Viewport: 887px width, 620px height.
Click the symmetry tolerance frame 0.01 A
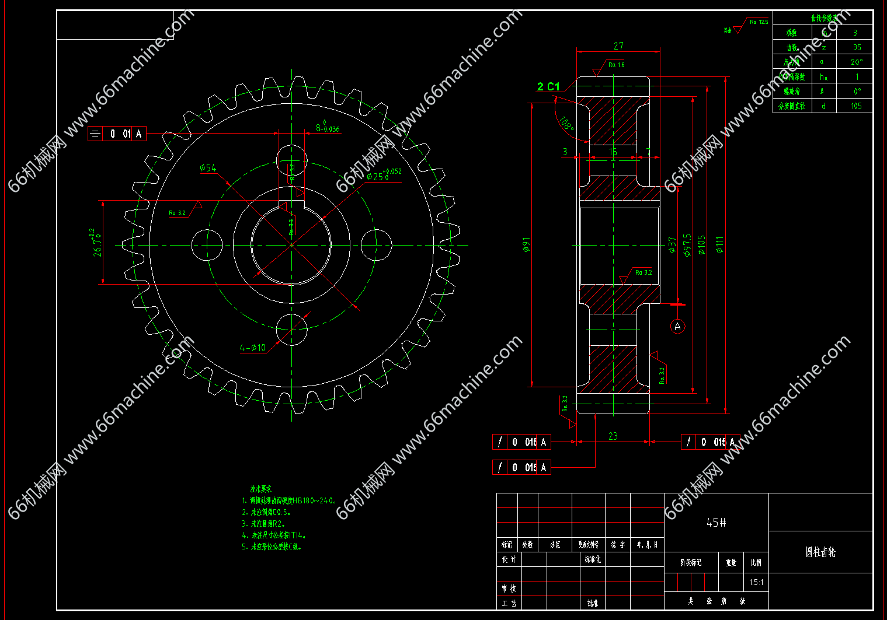click(117, 134)
